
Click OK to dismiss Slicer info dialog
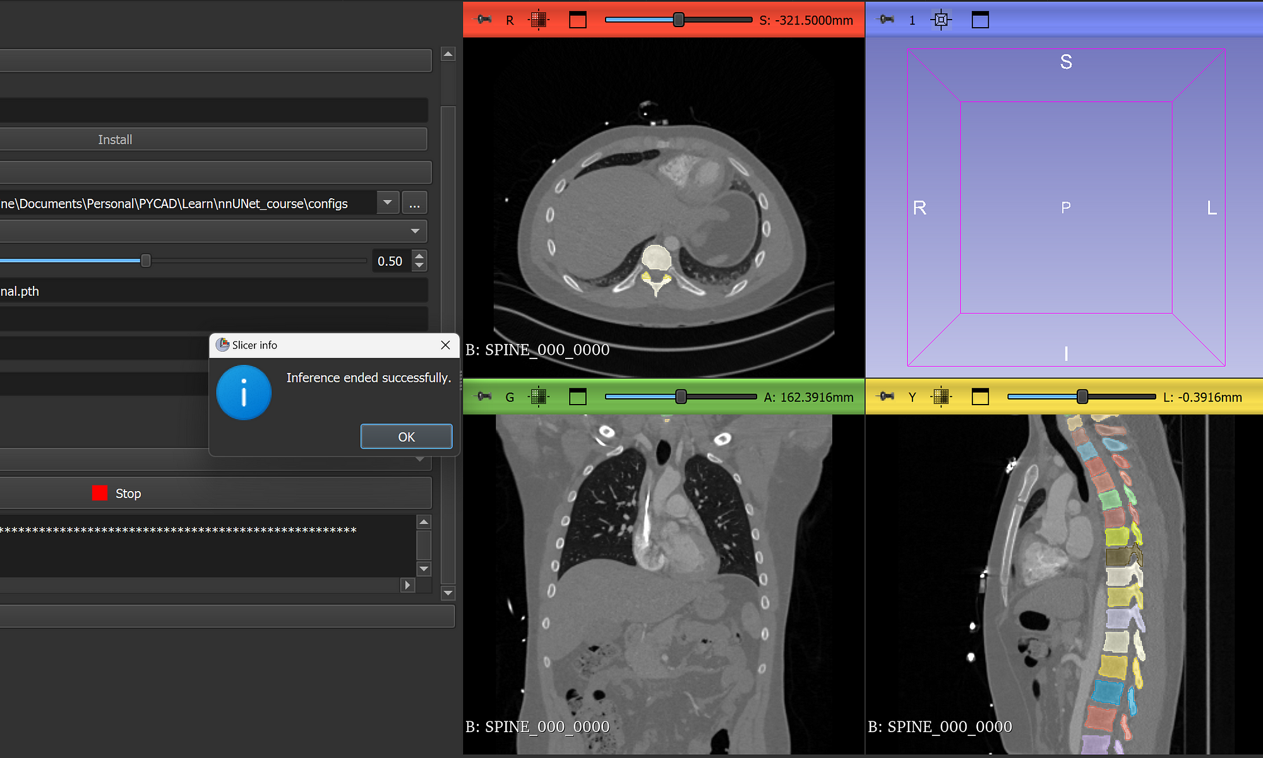(x=406, y=436)
